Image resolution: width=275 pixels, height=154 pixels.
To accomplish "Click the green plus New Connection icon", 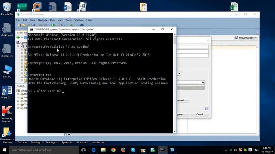I will coord(18,37).
